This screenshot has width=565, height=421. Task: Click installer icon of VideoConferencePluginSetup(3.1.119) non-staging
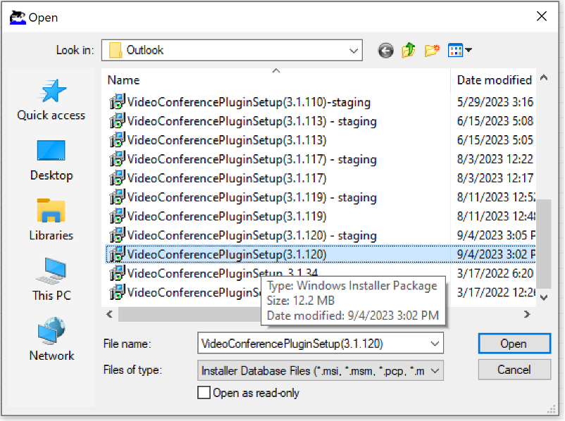[x=117, y=216]
